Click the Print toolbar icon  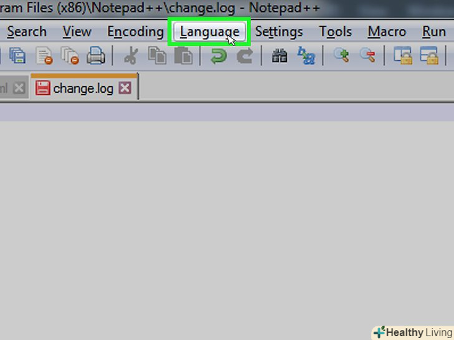95,55
